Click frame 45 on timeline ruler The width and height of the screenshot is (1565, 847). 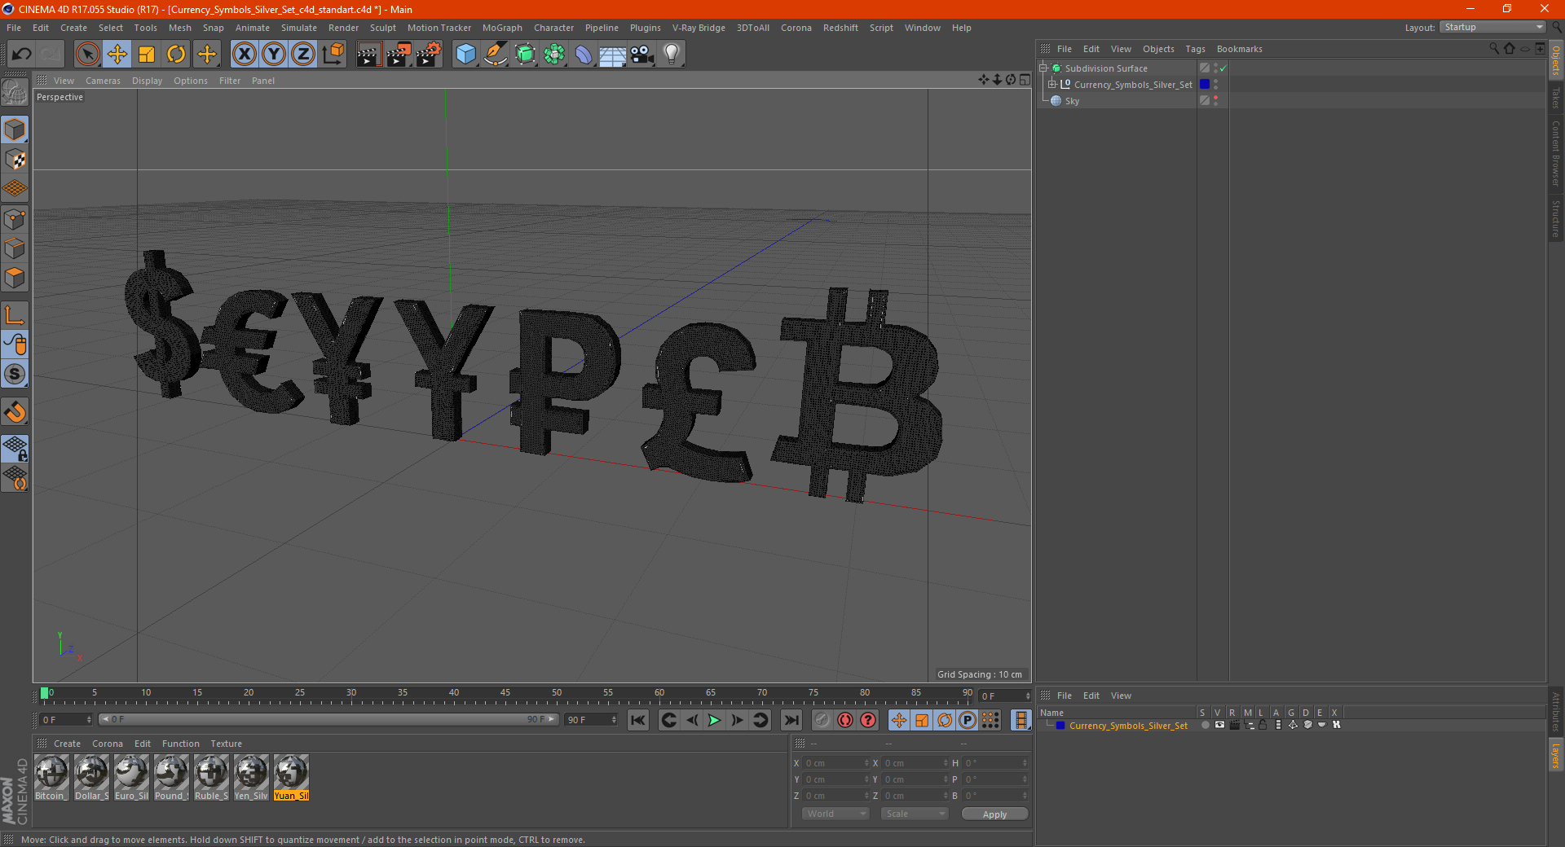point(505,694)
